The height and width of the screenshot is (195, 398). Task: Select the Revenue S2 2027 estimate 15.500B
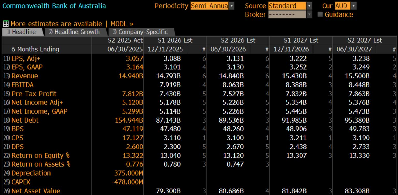pyautogui.click(x=357, y=76)
